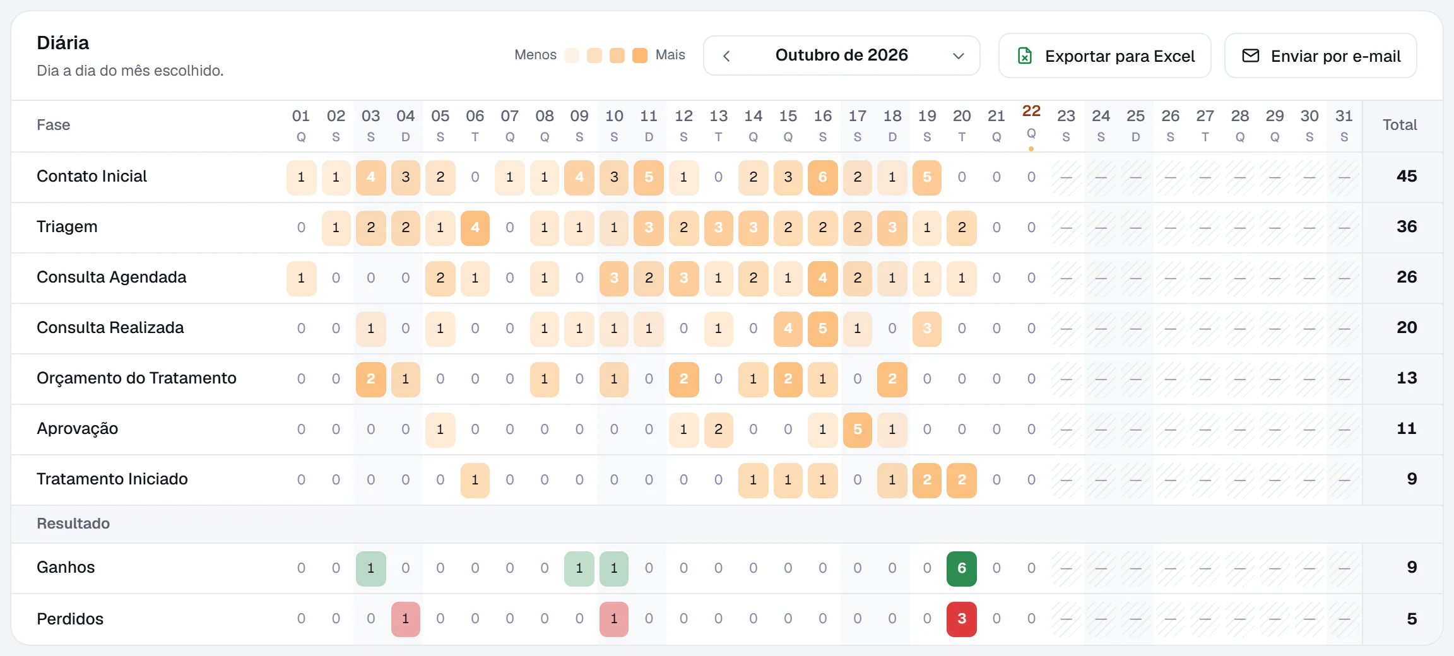Click the darkest legend swatch next to Mais
Viewport: 1454px width, 656px height.
pyautogui.click(x=640, y=56)
